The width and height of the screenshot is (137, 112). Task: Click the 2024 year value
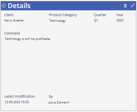pyautogui.click(x=120, y=20)
